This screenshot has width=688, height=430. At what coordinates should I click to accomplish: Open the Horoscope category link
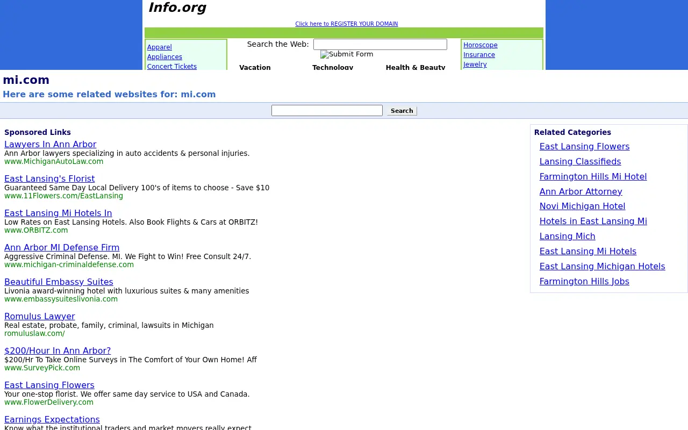pos(481,45)
